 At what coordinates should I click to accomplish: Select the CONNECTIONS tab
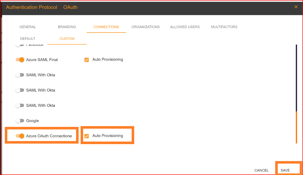tap(106, 27)
